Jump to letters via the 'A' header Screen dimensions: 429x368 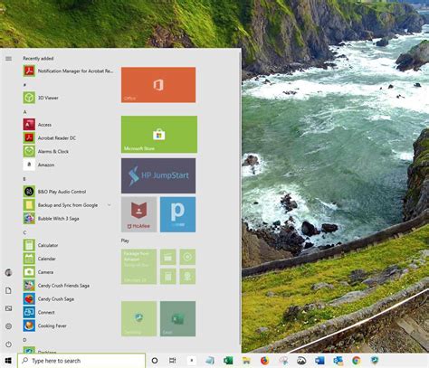point(24,112)
